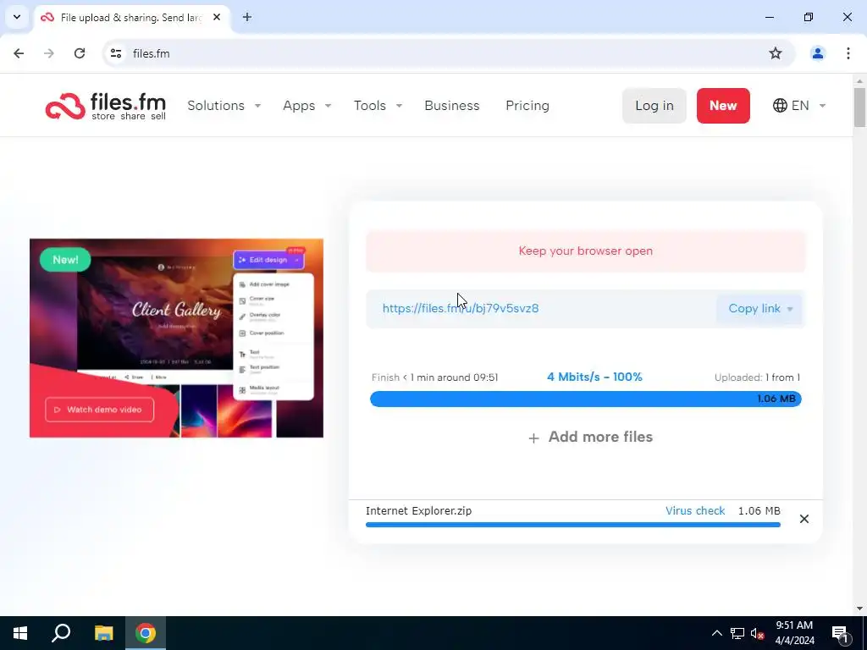Image resolution: width=867 pixels, height=650 pixels.
Task: Go back to previous page
Action: 19,53
